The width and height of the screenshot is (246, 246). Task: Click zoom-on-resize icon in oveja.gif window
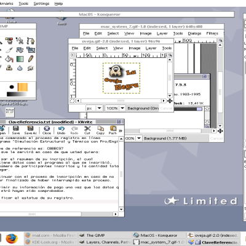coord(170,55)
